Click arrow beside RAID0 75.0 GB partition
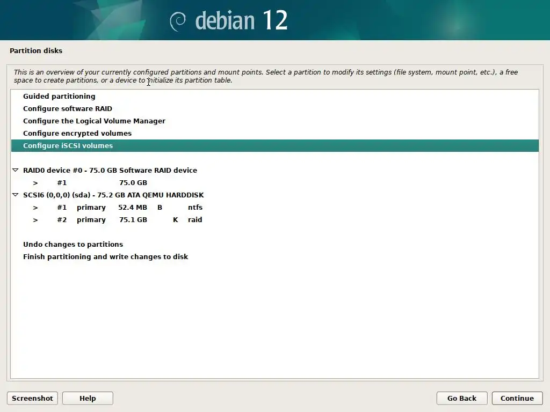The height and width of the screenshot is (412, 550). (35, 183)
